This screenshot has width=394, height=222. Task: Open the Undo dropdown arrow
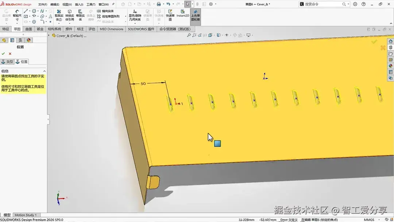tap(173, 4)
